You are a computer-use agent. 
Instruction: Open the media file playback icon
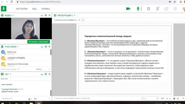coord(149,9)
